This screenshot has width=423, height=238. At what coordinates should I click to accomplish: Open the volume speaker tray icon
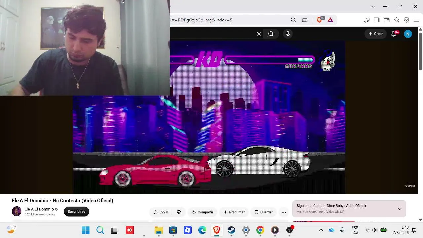(x=375, y=230)
